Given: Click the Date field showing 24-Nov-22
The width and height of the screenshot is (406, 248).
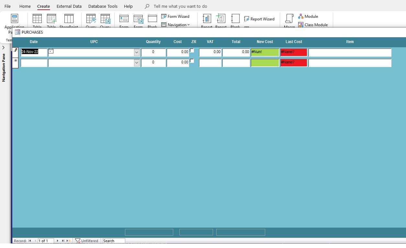Looking at the screenshot, I should pyautogui.click(x=34, y=52).
